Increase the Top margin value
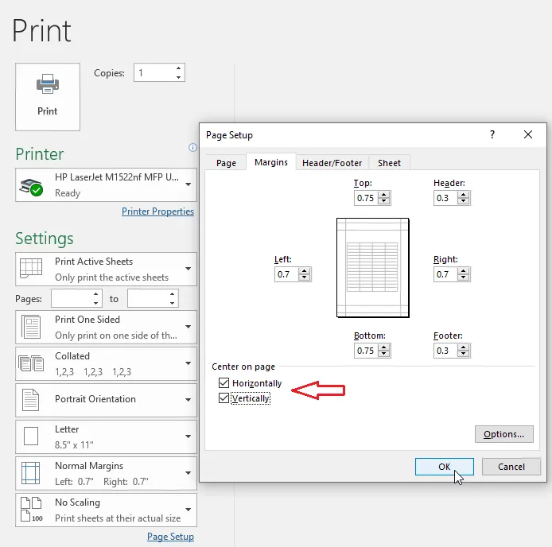552x547 pixels. 384,195
